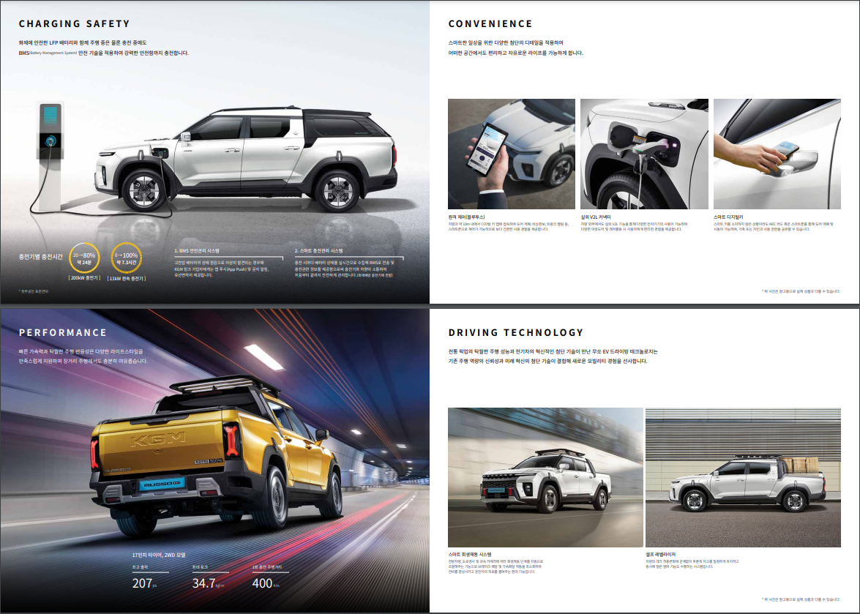
Task: Click the line starting '빠른 가속력과 탁월한'
Action: click(x=81, y=351)
